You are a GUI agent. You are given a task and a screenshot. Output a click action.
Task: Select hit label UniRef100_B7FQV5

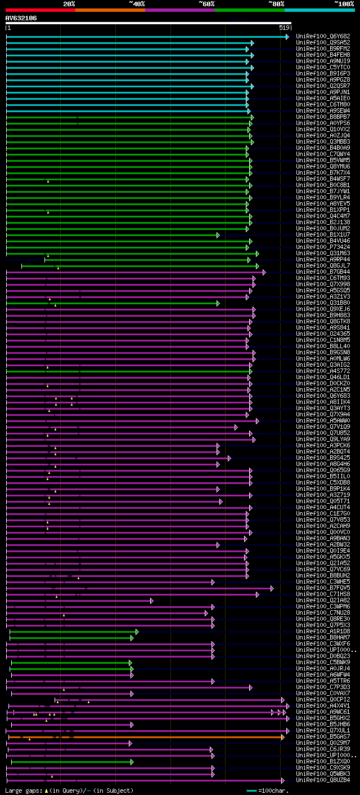[323, 588]
